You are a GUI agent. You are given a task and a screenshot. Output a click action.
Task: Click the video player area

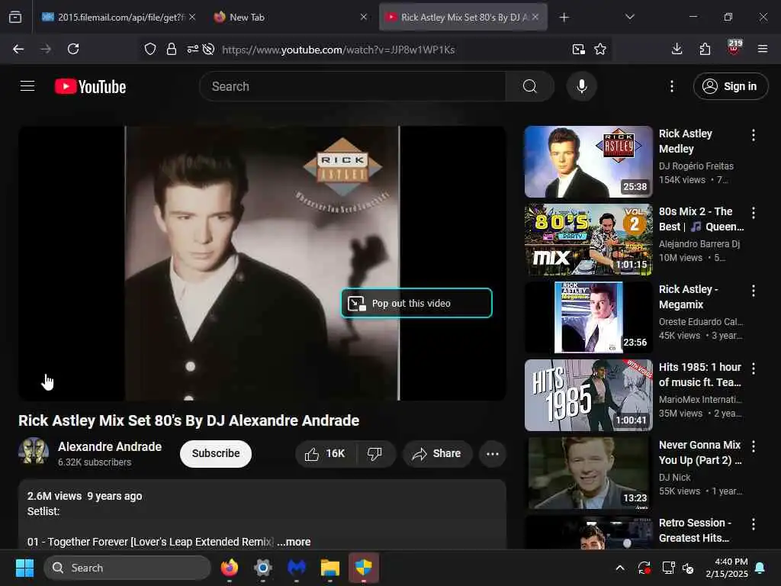(262, 263)
